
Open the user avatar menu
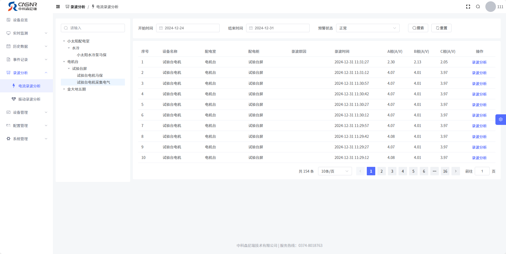pyautogui.click(x=490, y=7)
